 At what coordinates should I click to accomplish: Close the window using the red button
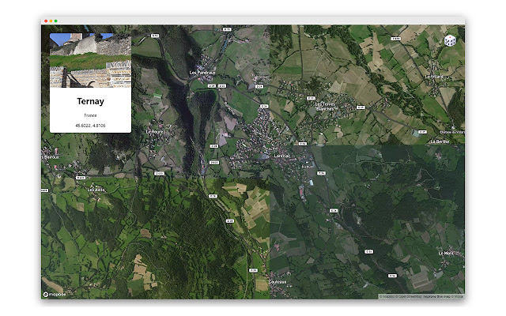click(46, 21)
